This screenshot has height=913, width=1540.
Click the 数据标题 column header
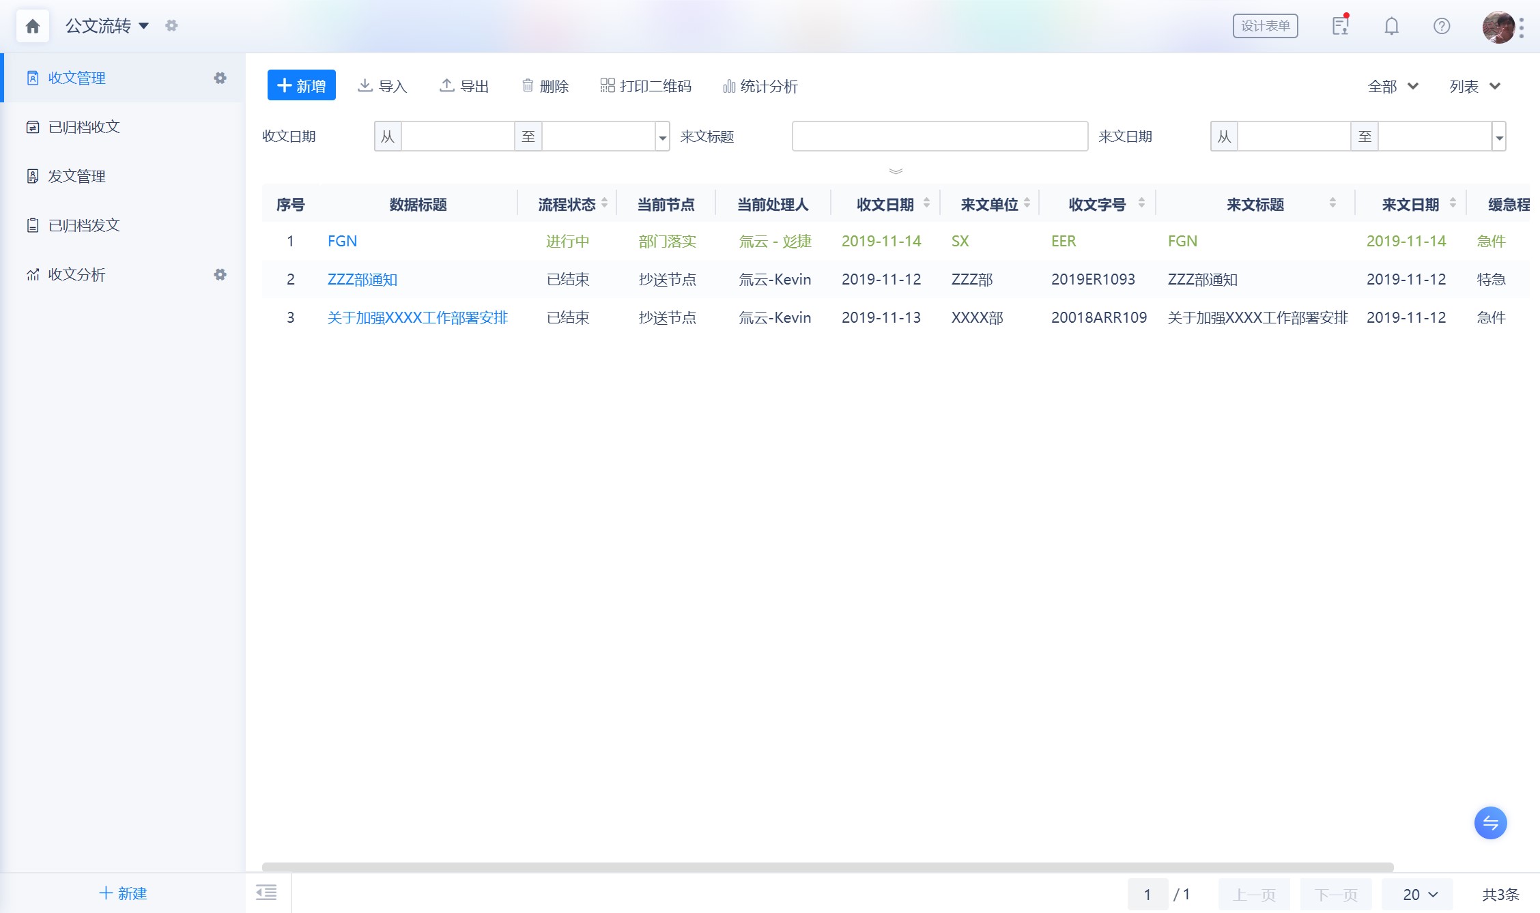pyautogui.click(x=418, y=204)
